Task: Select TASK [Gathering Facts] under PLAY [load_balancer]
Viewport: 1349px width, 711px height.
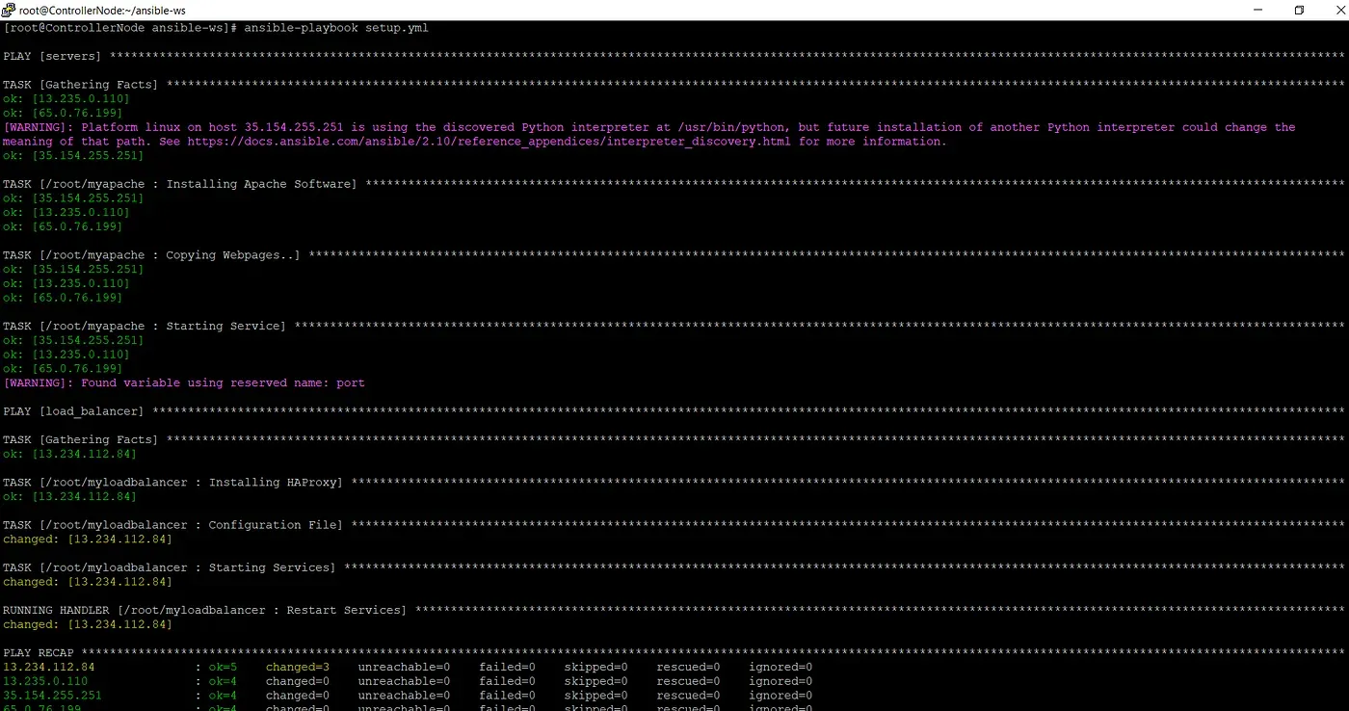Action: [674, 440]
